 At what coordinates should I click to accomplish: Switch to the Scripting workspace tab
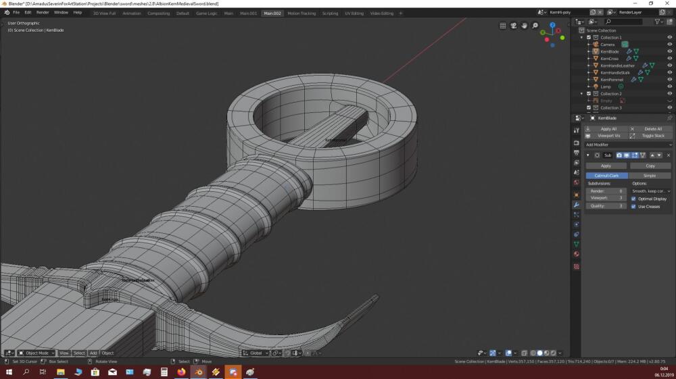(331, 14)
